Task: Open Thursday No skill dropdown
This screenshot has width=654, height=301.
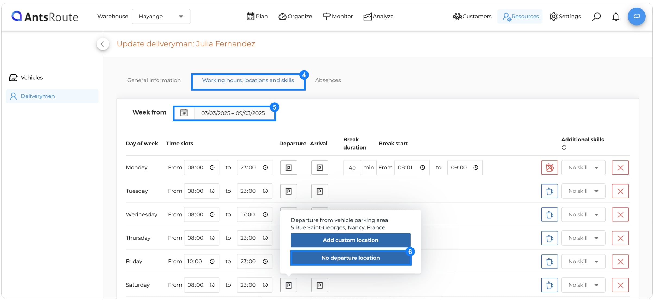Action: click(583, 238)
